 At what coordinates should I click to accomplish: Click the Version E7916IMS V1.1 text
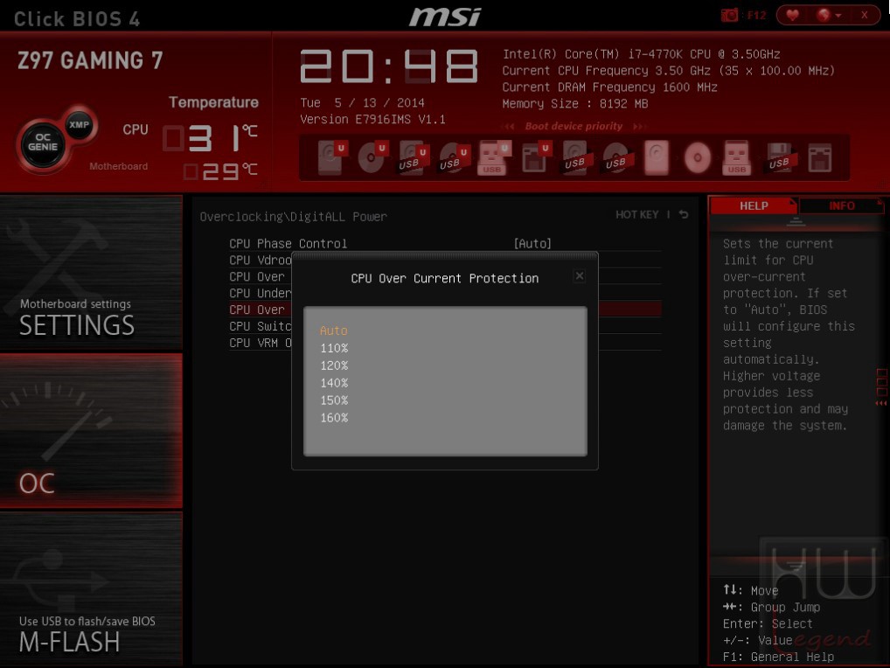point(372,119)
